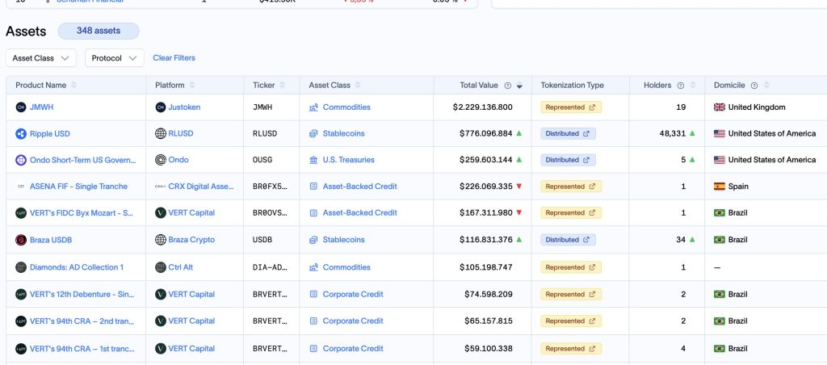Screen dimensions: 827x365
Task: Click the Braza Crypto platform link
Action: [x=191, y=240]
